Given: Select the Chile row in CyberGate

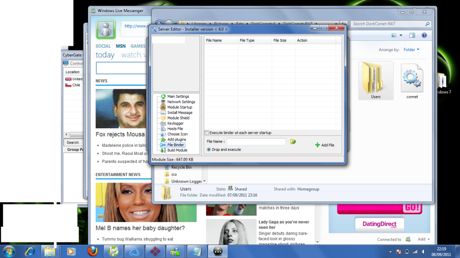Looking at the screenshot, I should [x=74, y=85].
